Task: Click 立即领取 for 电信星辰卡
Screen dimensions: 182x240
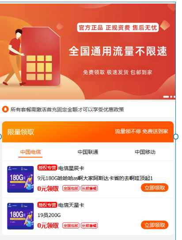Action: (x=155, y=188)
